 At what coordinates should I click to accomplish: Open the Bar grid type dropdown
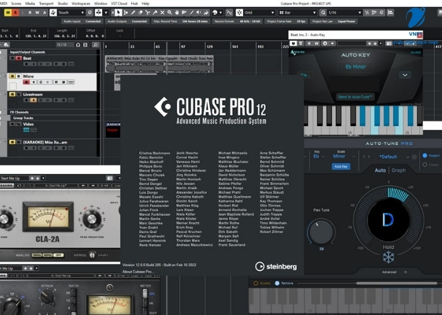pos(297,13)
